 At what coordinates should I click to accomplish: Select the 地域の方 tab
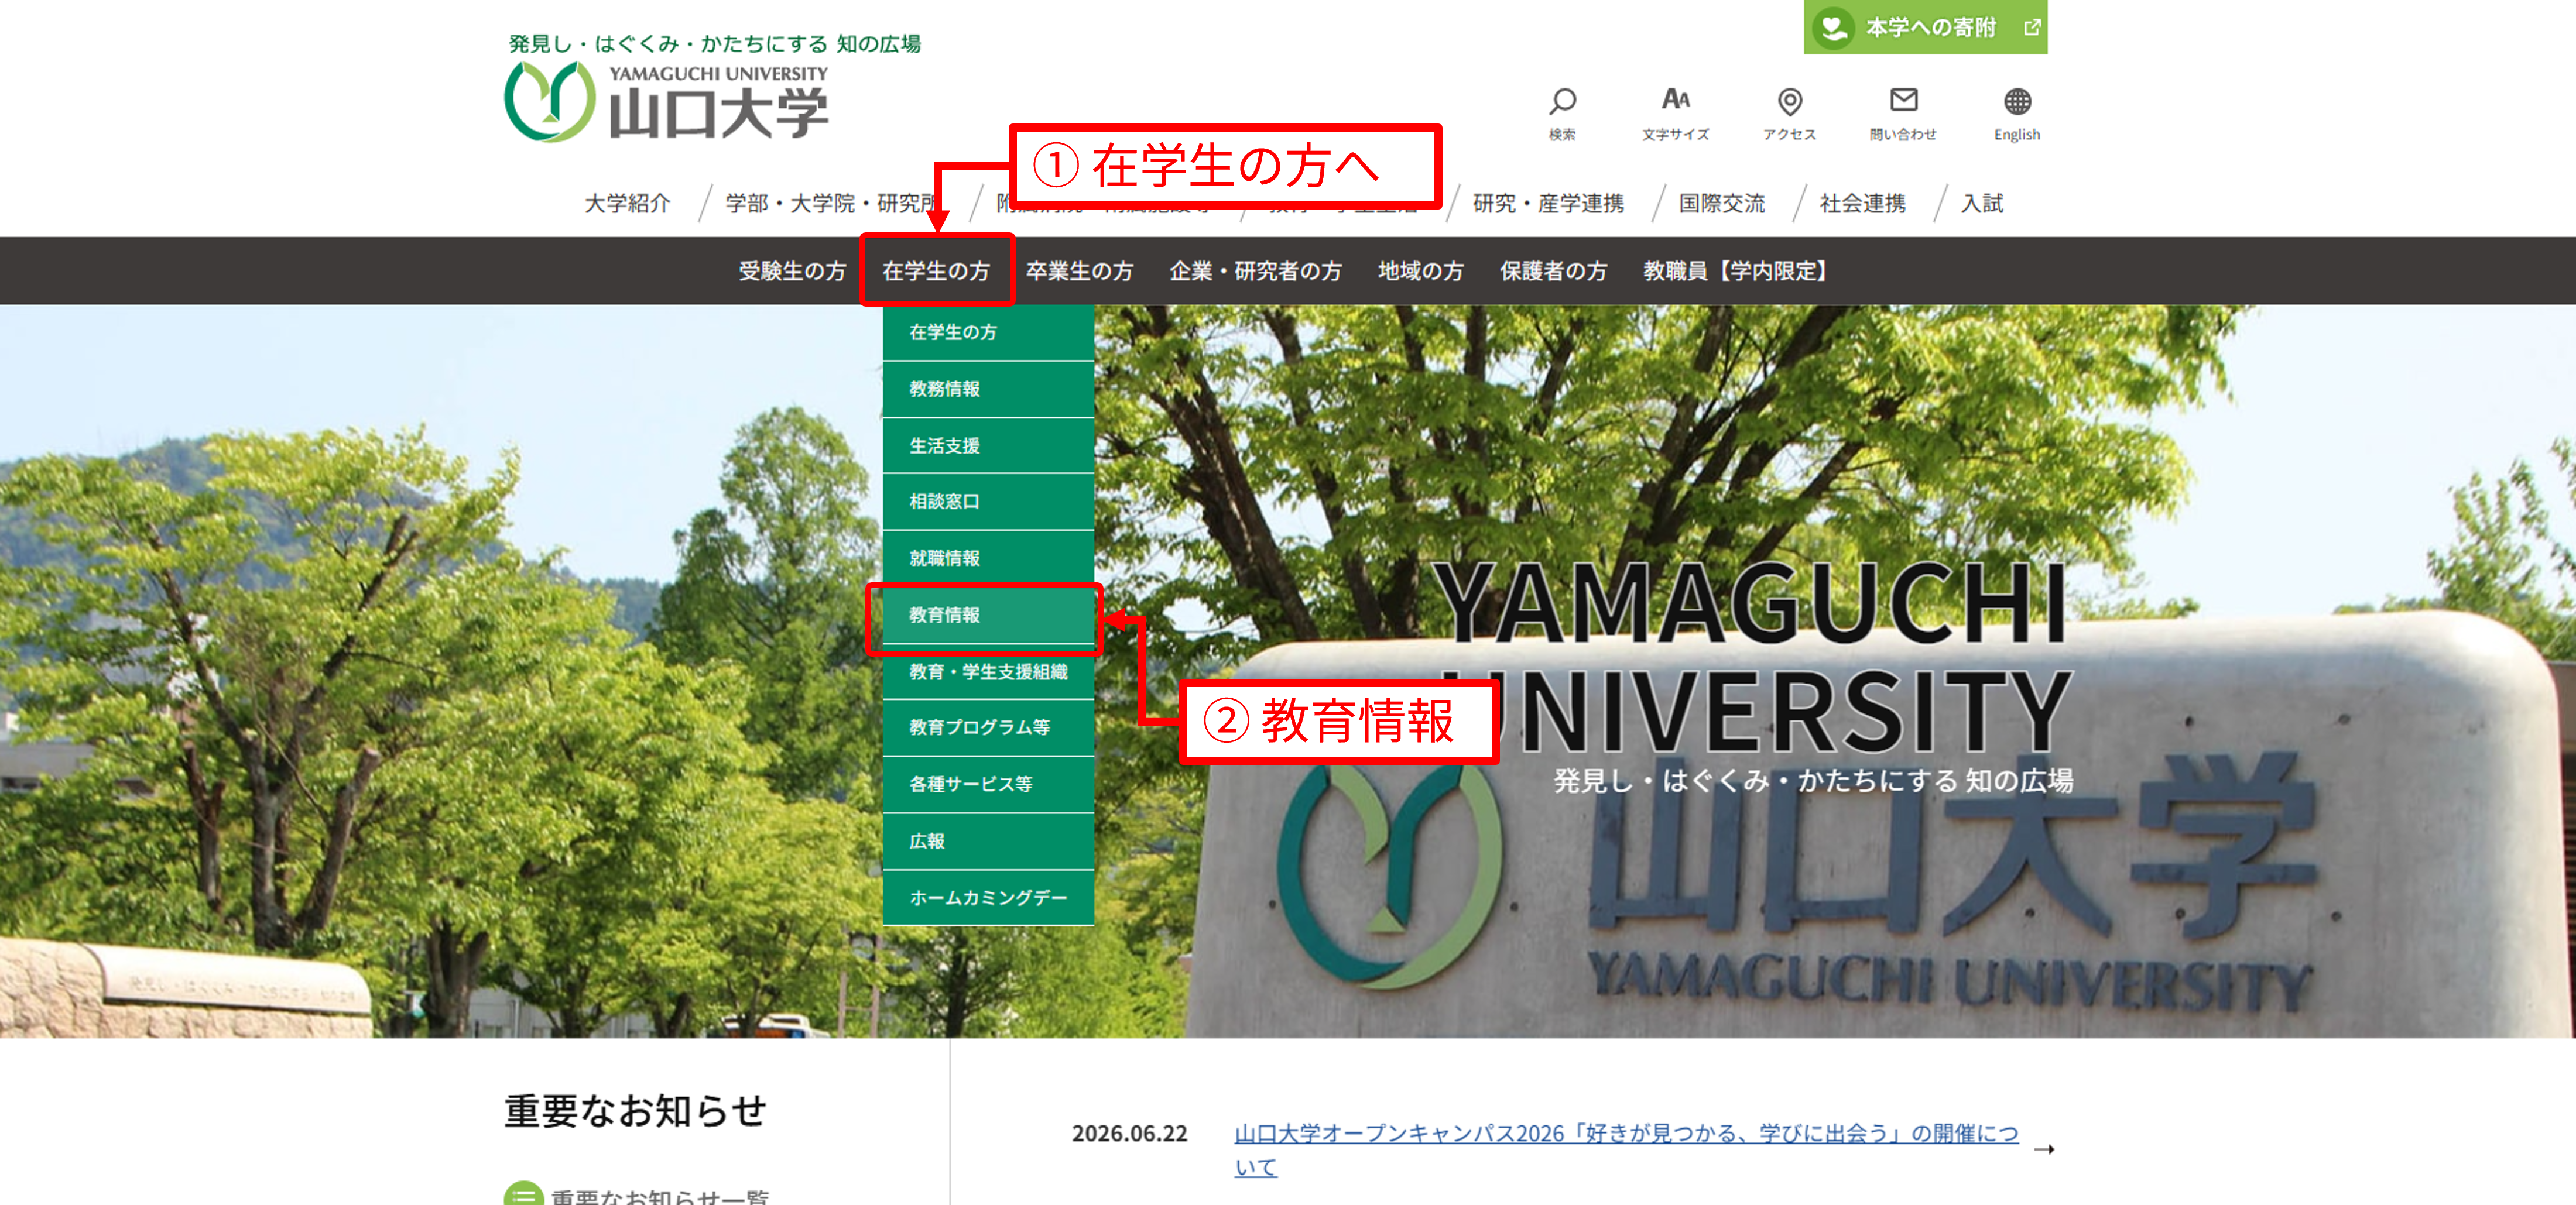pyautogui.click(x=1420, y=271)
